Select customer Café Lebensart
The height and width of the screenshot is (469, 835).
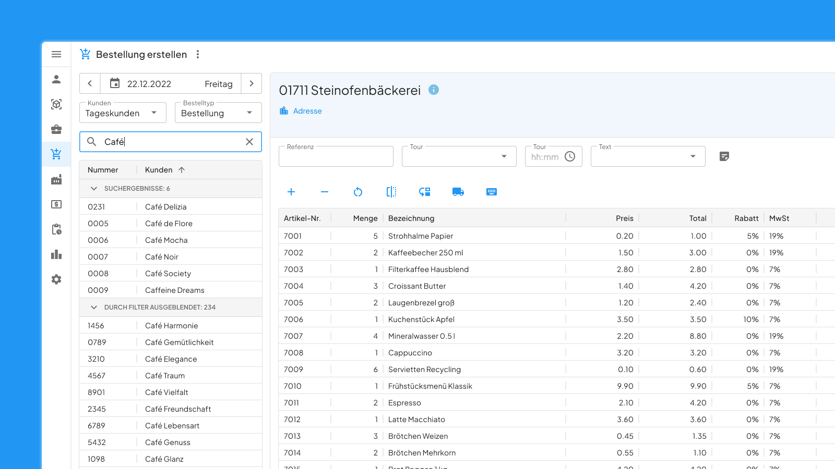[x=171, y=426]
